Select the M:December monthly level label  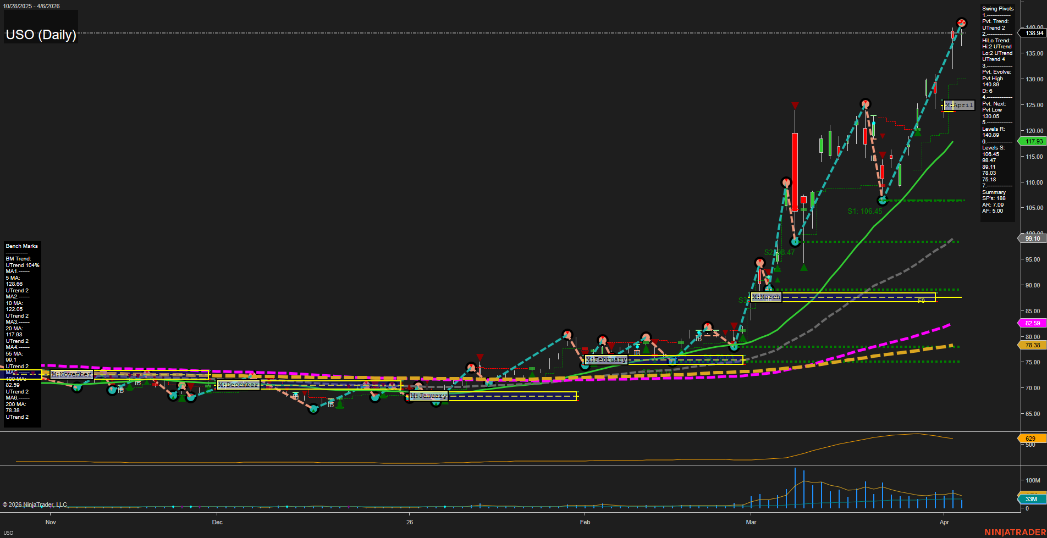(x=238, y=385)
